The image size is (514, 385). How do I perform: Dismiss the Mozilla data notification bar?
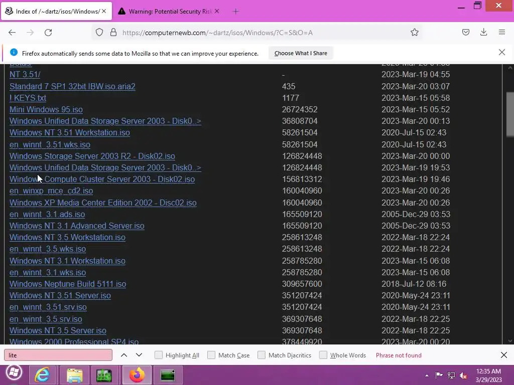501,52
